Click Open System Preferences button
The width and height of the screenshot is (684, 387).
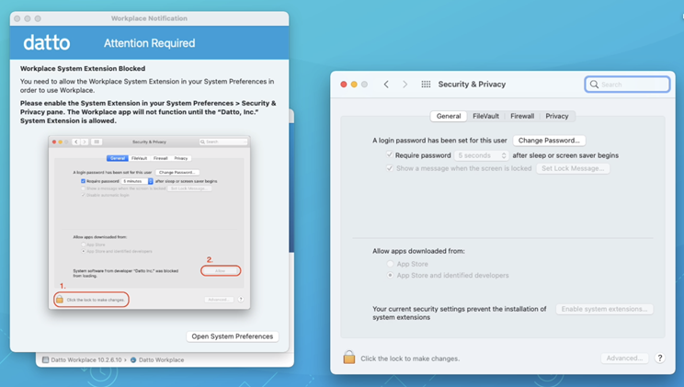click(x=232, y=336)
